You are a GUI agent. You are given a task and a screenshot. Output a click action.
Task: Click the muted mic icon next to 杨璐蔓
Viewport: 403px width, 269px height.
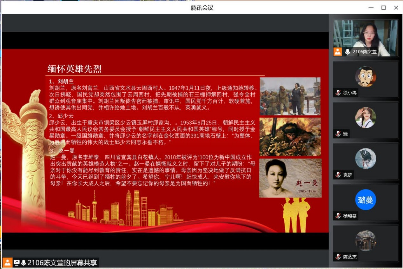click(338, 216)
